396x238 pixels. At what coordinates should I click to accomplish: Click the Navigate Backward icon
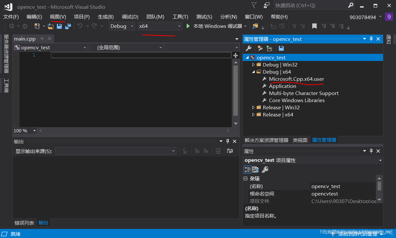click(12, 26)
